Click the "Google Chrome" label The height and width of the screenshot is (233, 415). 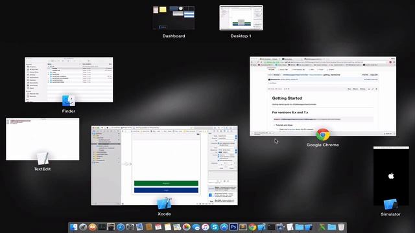click(323, 145)
